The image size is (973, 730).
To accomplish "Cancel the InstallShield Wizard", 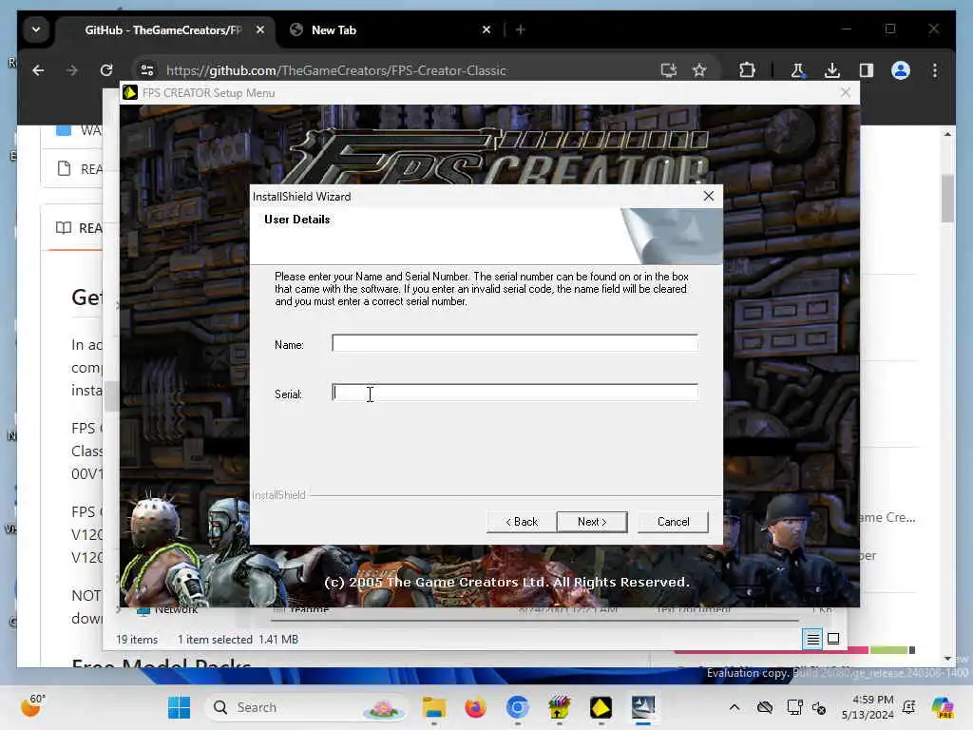I will [x=673, y=522].
